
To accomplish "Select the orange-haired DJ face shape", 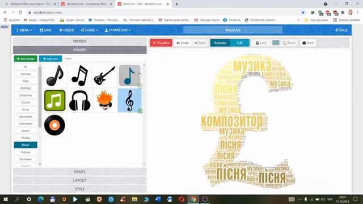I will pos(104,101).
